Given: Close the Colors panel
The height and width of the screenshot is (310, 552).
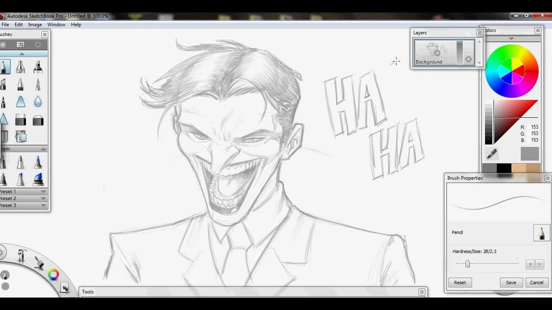Looking at the screenshot, I should click(538, 31).
